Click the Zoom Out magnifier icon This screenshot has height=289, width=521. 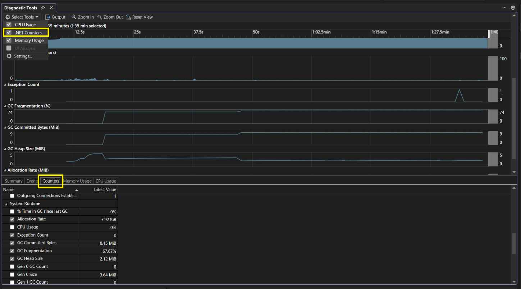click(x=100, y=17)
